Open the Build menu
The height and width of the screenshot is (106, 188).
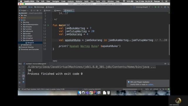click(86, 1)
